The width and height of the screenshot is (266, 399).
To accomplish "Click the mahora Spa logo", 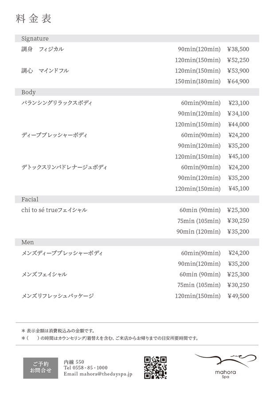I will click(x=226, y=367).
